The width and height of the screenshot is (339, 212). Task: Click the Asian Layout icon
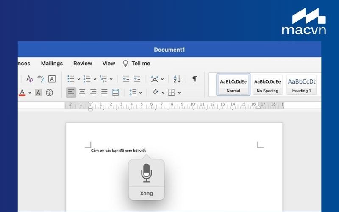coord(154,79)
